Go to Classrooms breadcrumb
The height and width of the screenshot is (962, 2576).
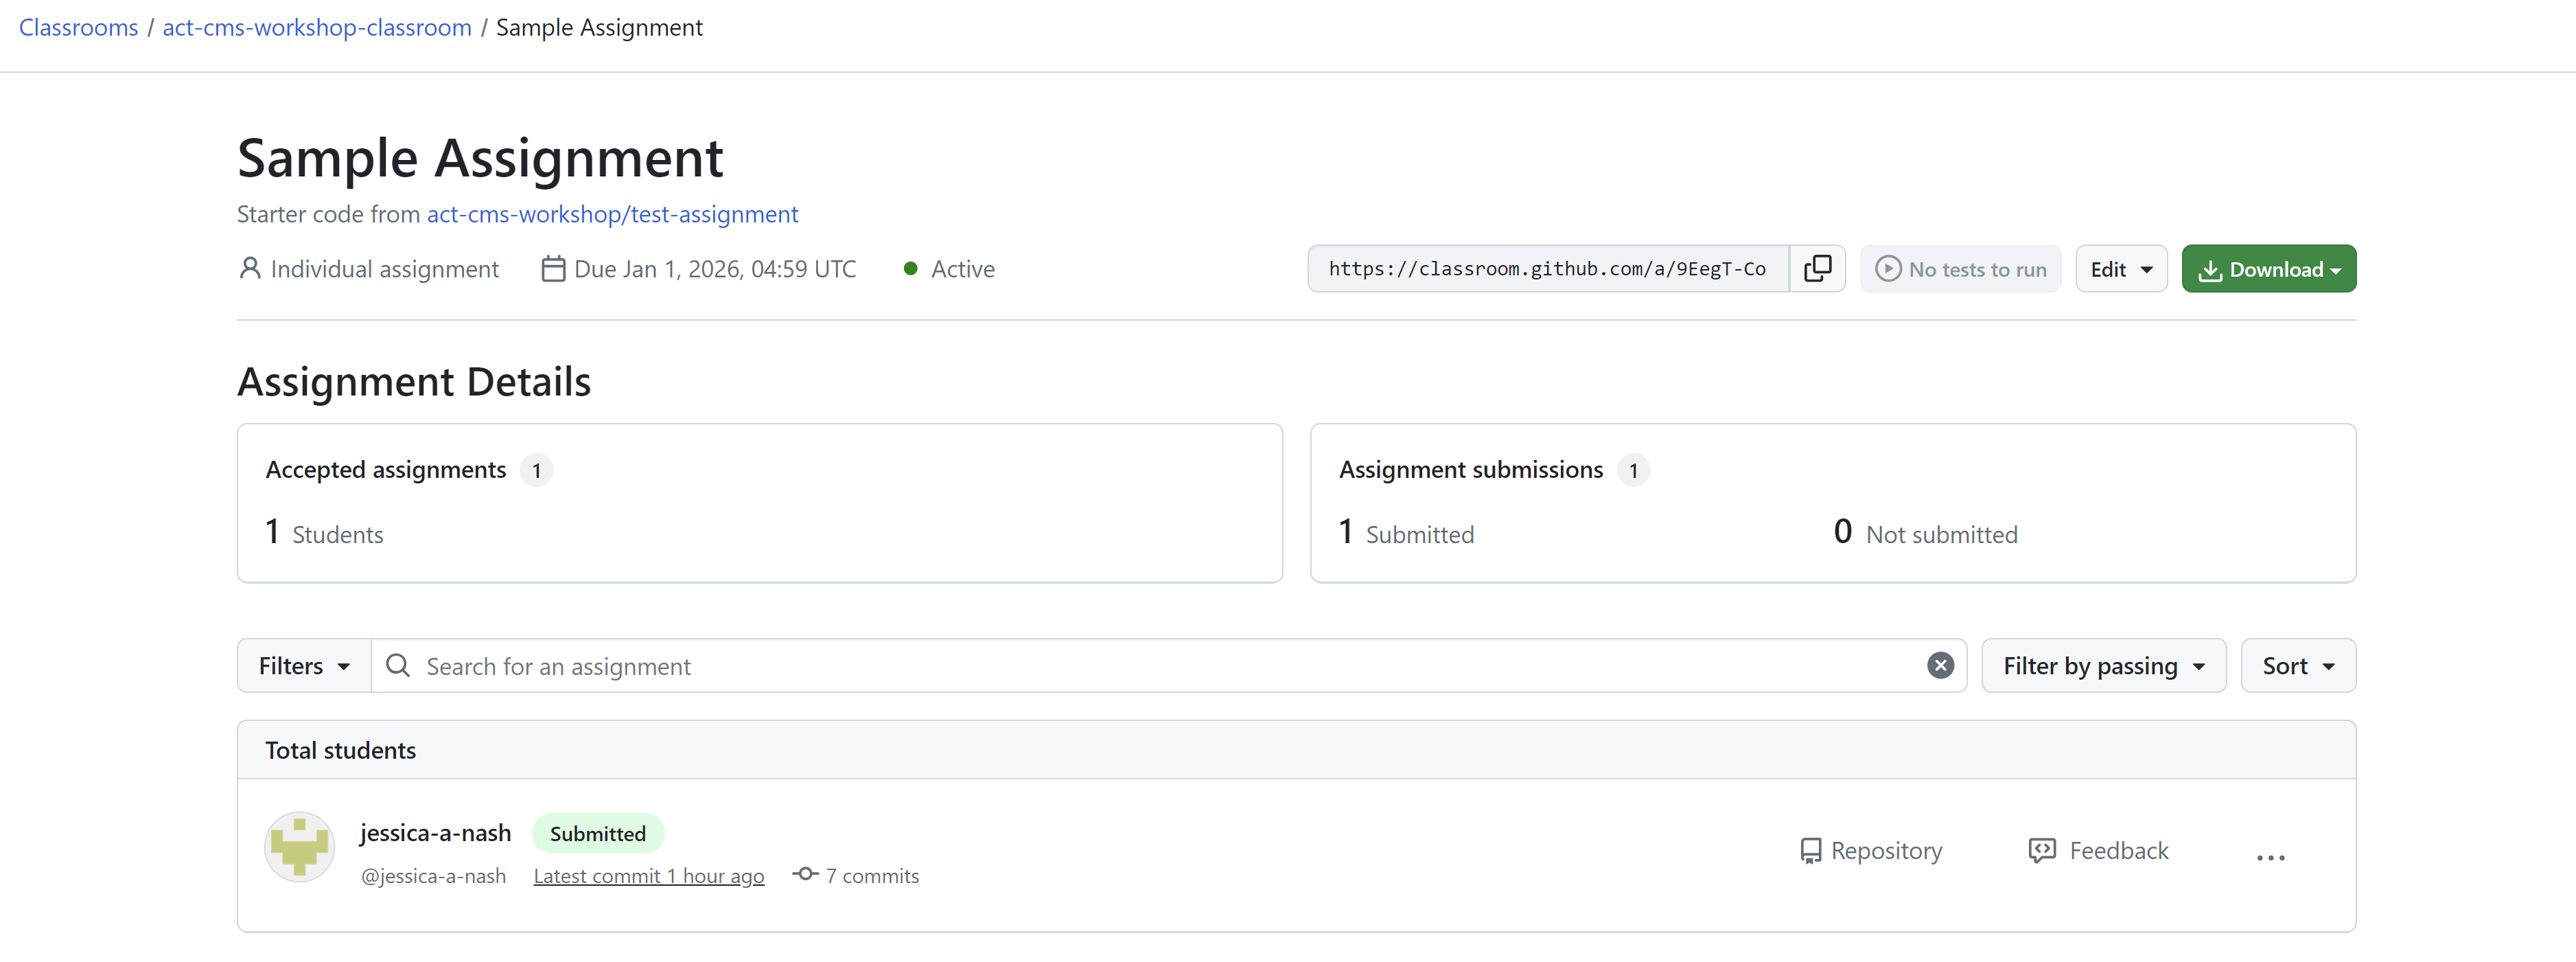pyautogui.click(x=78, y=27)
